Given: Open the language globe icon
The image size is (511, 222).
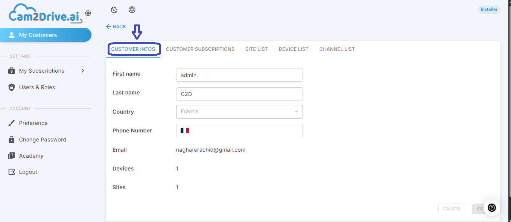Looking at the screenshot, I should coord(132,10).
